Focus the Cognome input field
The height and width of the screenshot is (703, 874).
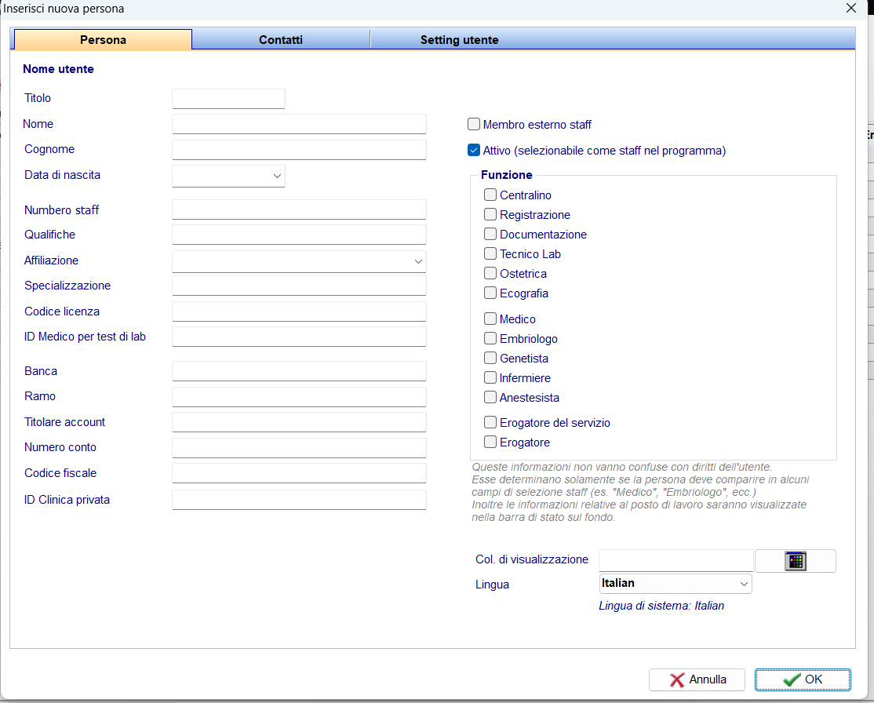pos(300,149)
